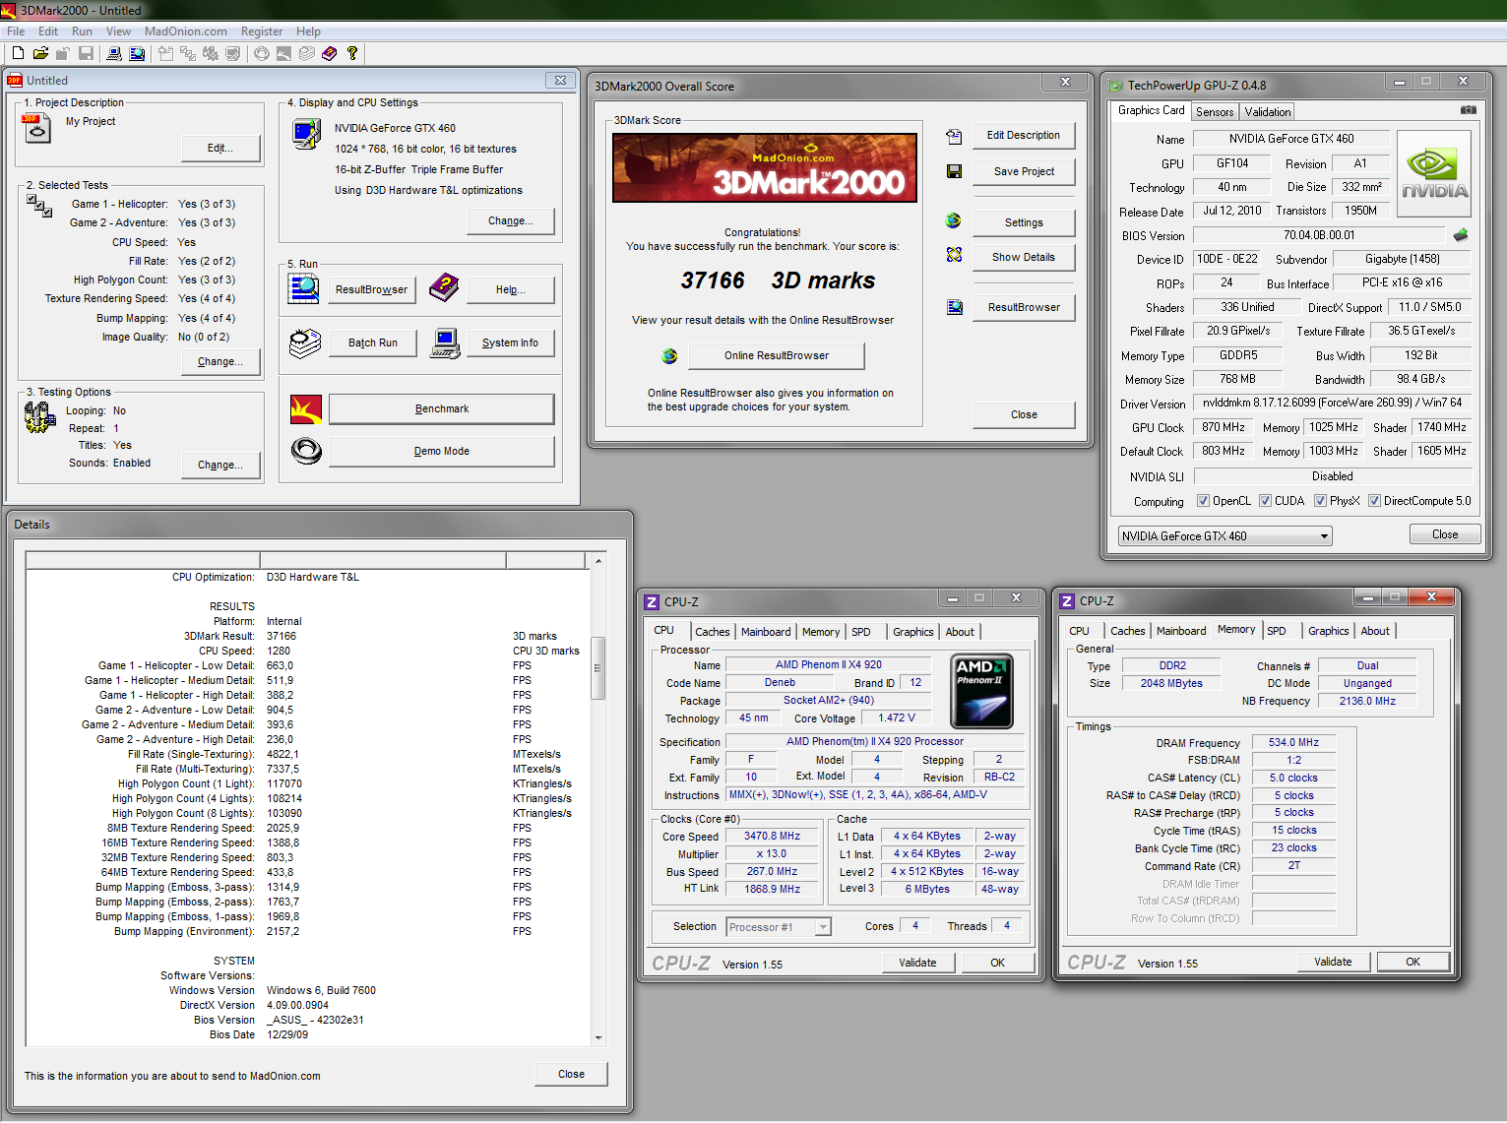
Task: Click the first column header in Details list
Action: coord(143,561)
